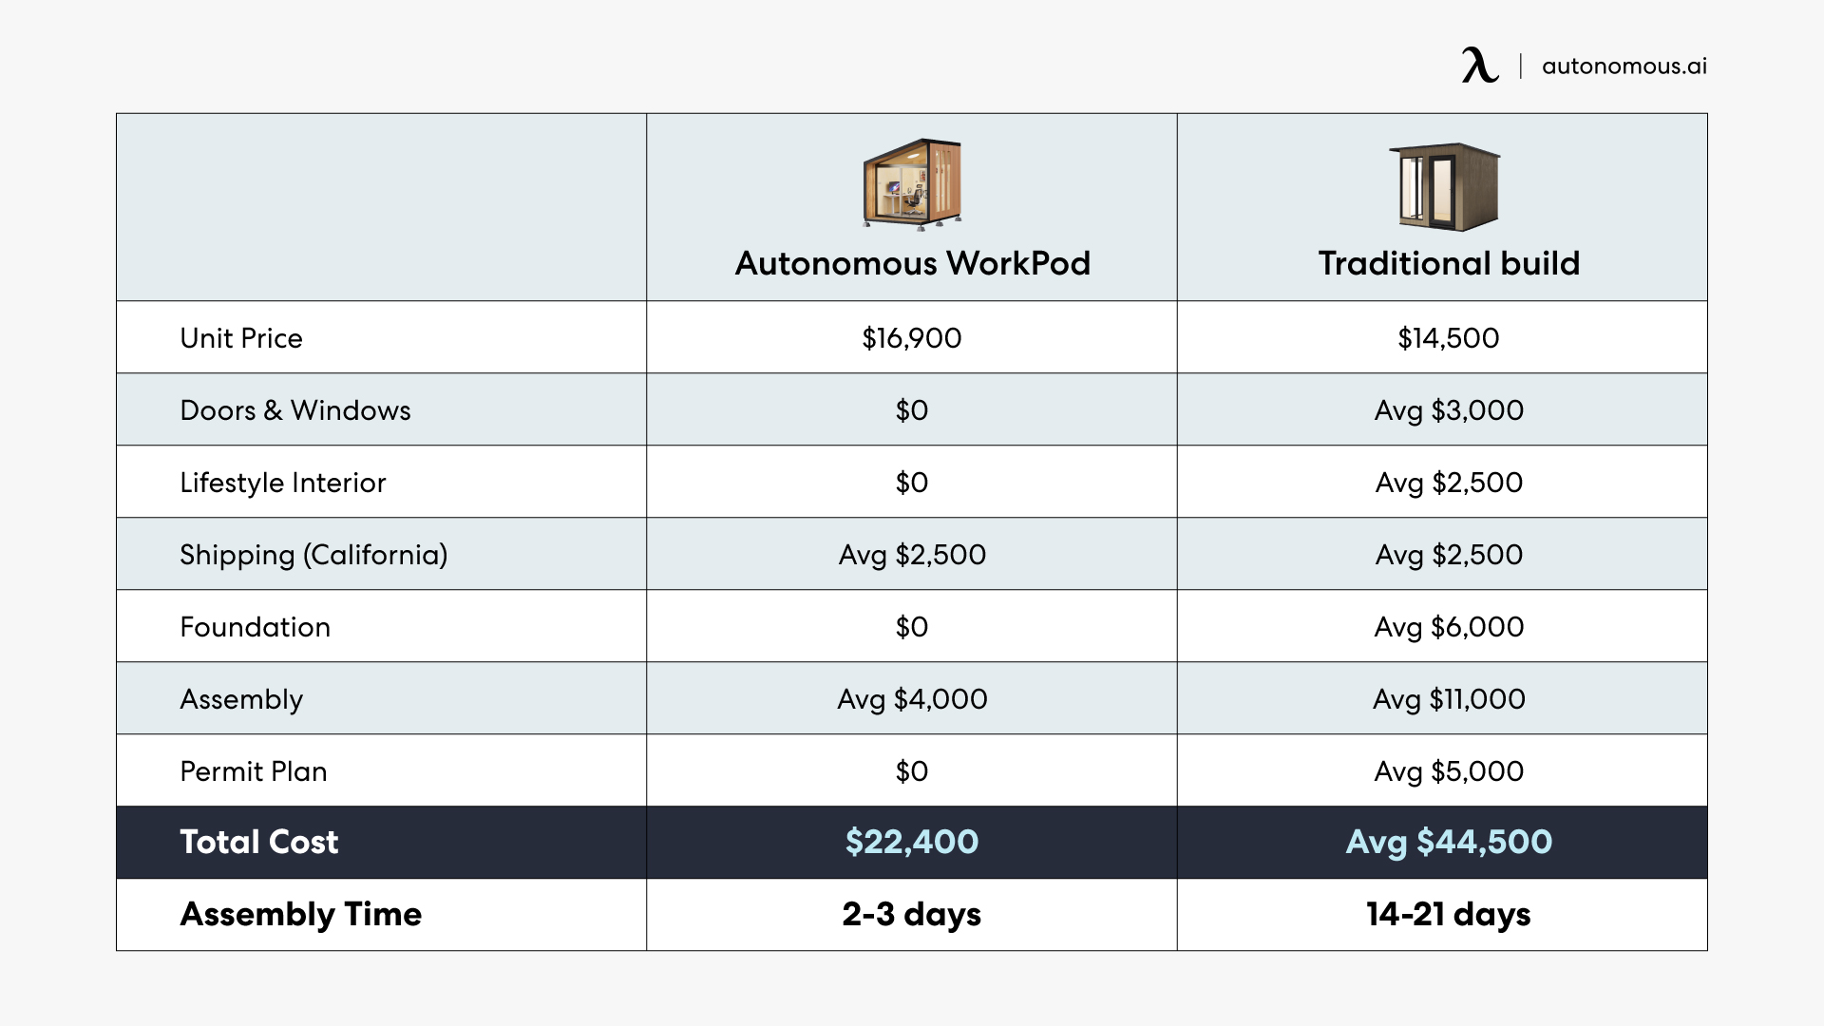1824x1026 pixels.
Task: Select the Permit Plan row label
Action: [x=254, y=771]
